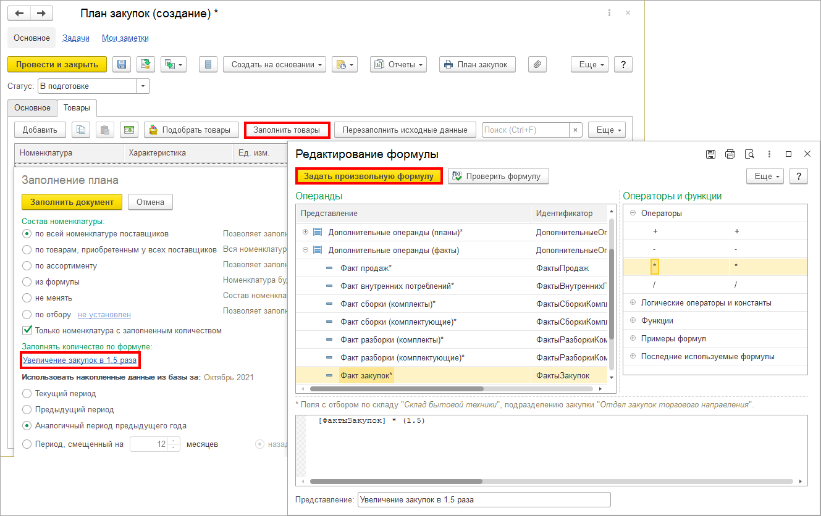This screenshot has height=516, width=821.
Task: Open the Статус dropdown arrow
Action: tap(143, 86)
